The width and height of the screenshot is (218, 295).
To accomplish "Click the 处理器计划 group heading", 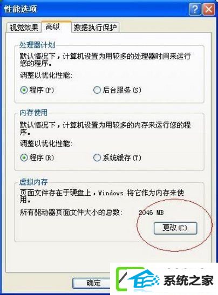I will 37,45.
